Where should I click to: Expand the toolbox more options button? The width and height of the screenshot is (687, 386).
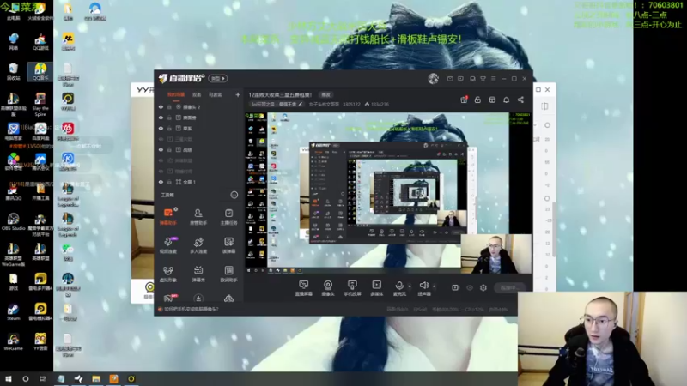click(x=234, y=195)
